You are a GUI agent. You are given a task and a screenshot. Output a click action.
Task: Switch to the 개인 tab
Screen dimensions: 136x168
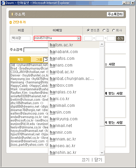coord(20,59)
